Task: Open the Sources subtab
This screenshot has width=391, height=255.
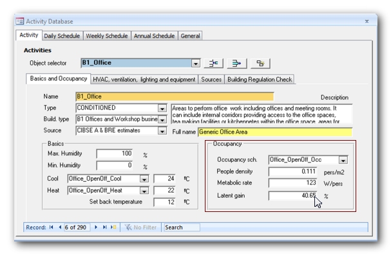Action: point(211,80)
